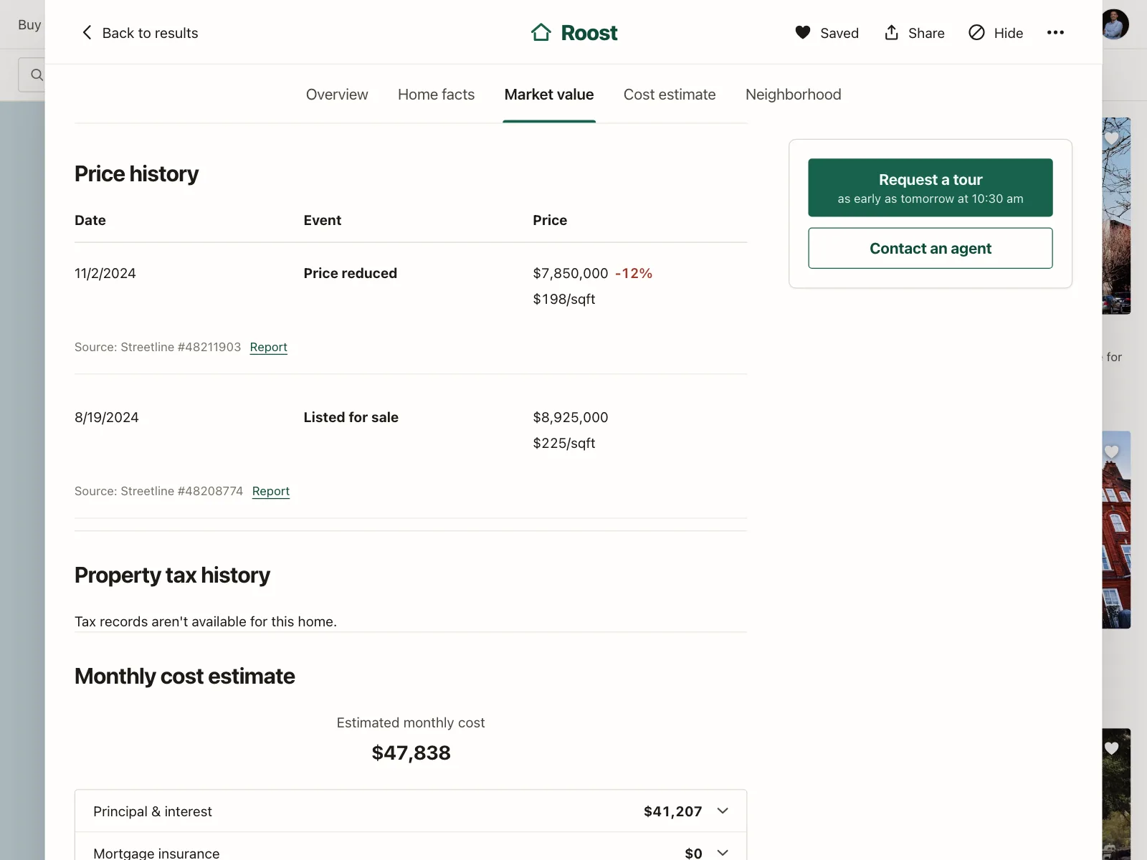Screen dimensions: 1147x860
Task: Click the Buy menu in background page
Action: tap(29, 24)
